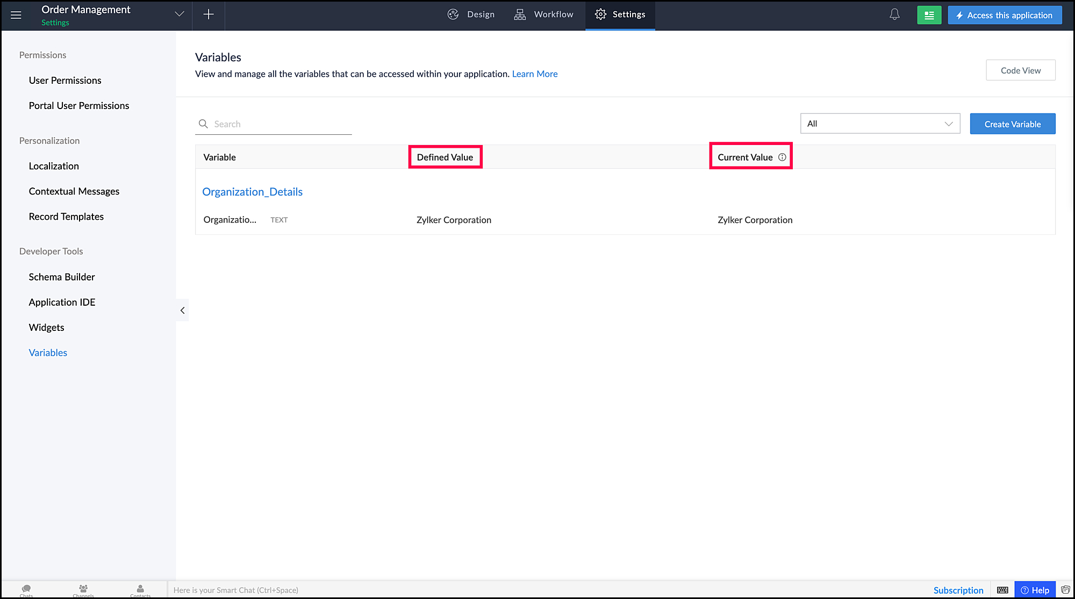Switch to Code View
This screenshot has height=599, width=1075.
click(1020, 70)
